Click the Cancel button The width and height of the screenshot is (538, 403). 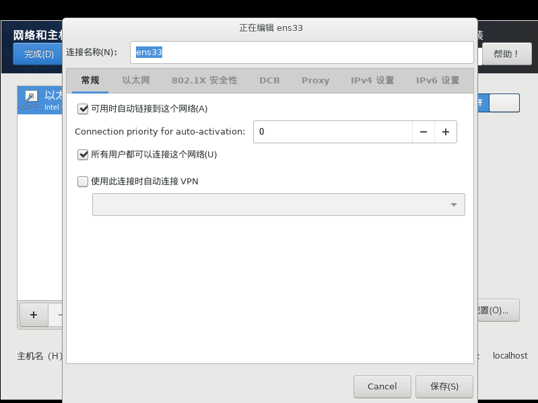[382, 387]
